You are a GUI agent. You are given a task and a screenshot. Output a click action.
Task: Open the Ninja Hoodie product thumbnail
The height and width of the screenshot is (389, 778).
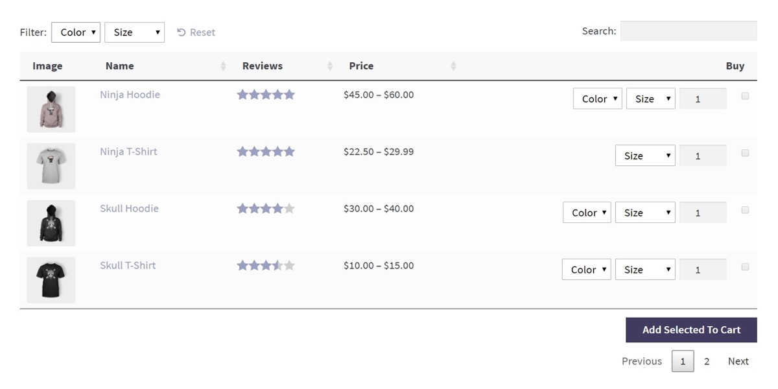click(x=51, y=109)
